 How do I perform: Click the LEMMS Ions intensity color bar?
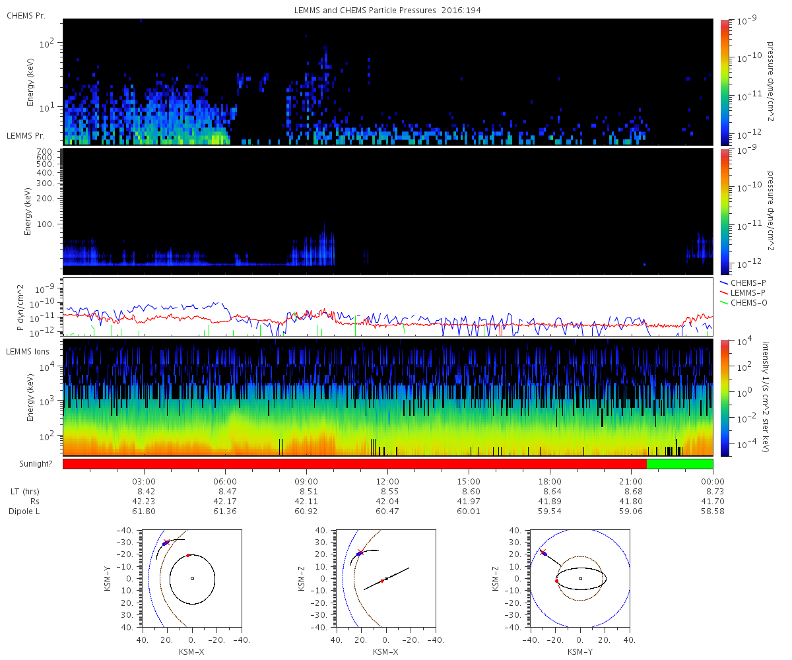[x=725, y=398]
